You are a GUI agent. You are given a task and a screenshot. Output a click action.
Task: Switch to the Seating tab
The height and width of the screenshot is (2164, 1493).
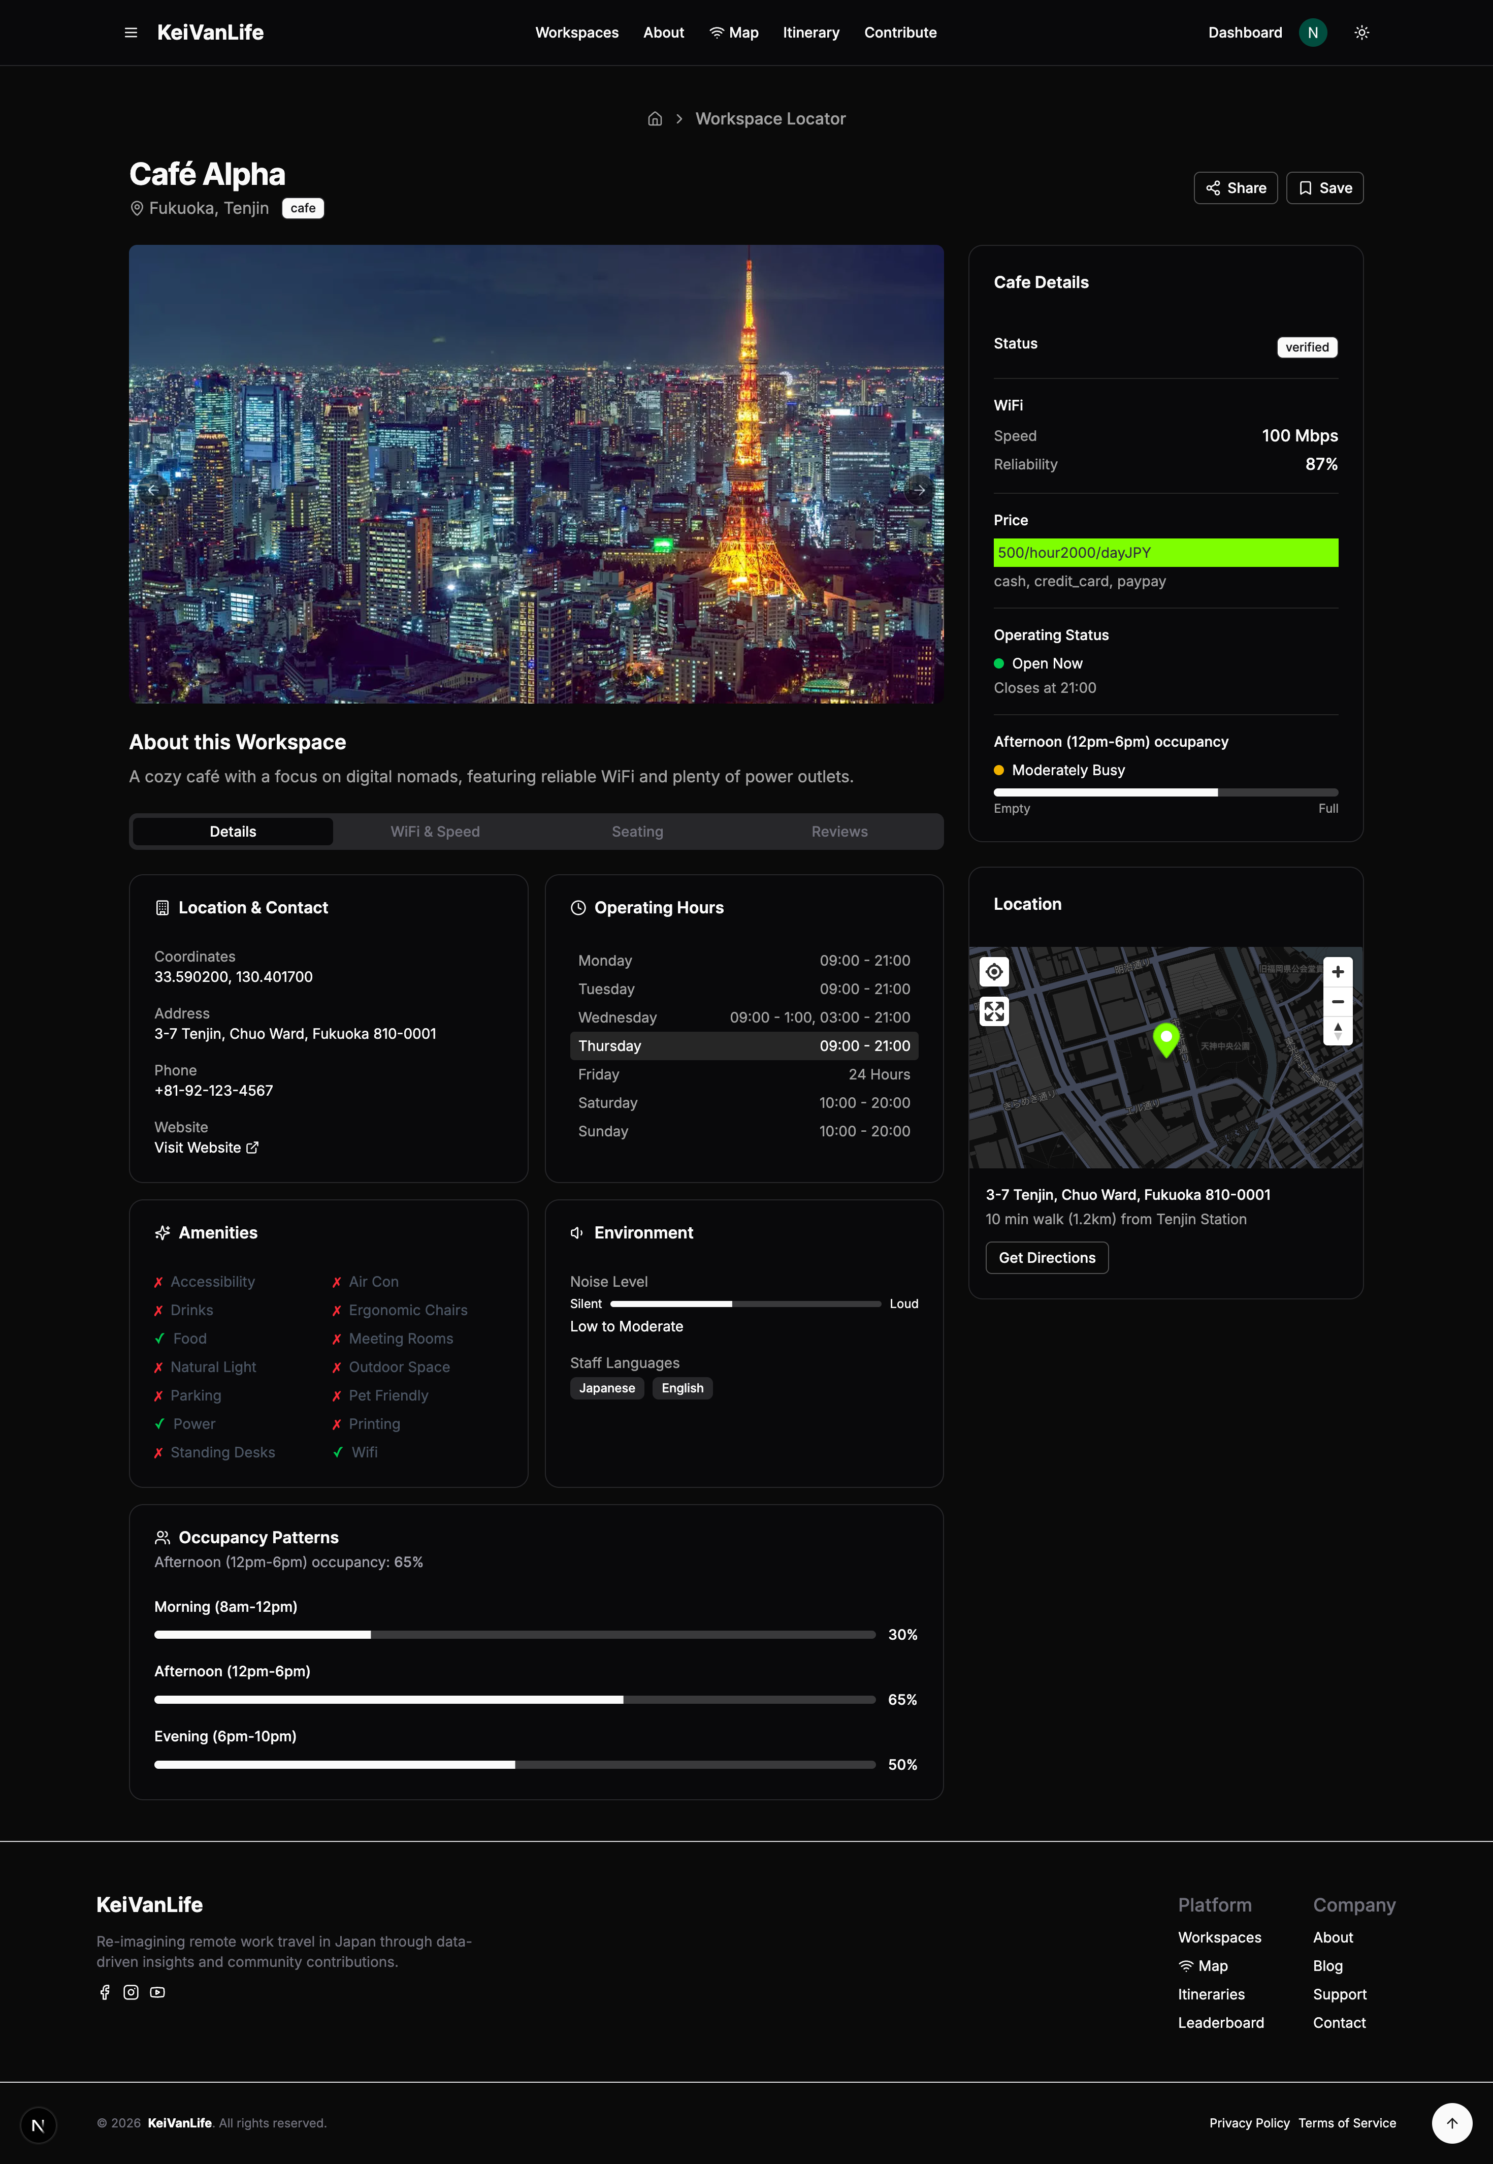point(637,832)
